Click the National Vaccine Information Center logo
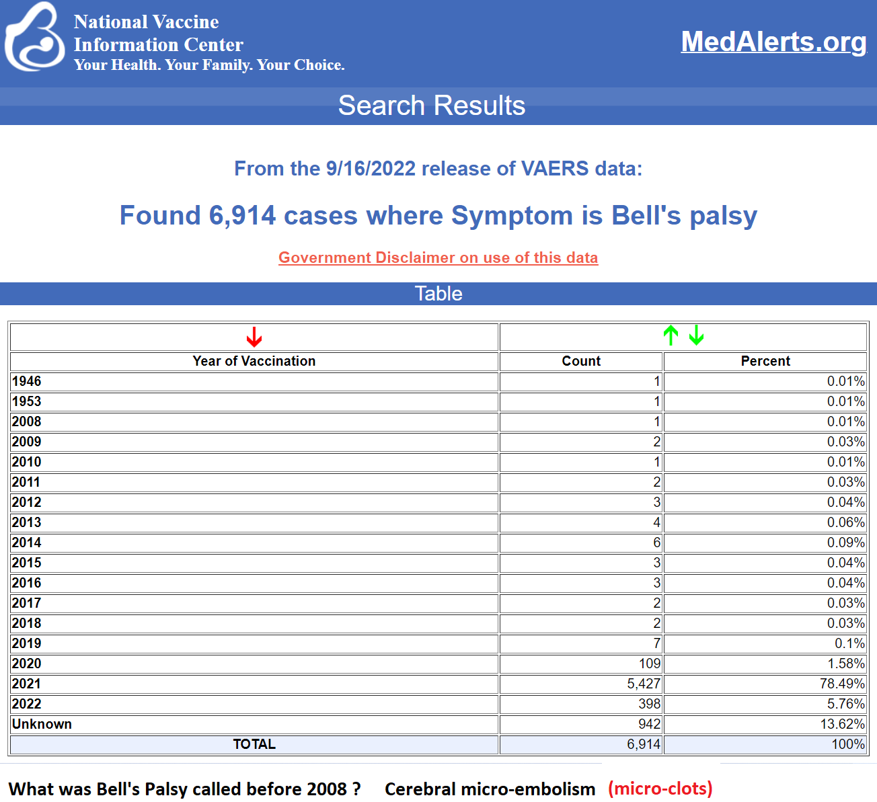This screenshot has width=877, height=802. (x=35, y=38)
